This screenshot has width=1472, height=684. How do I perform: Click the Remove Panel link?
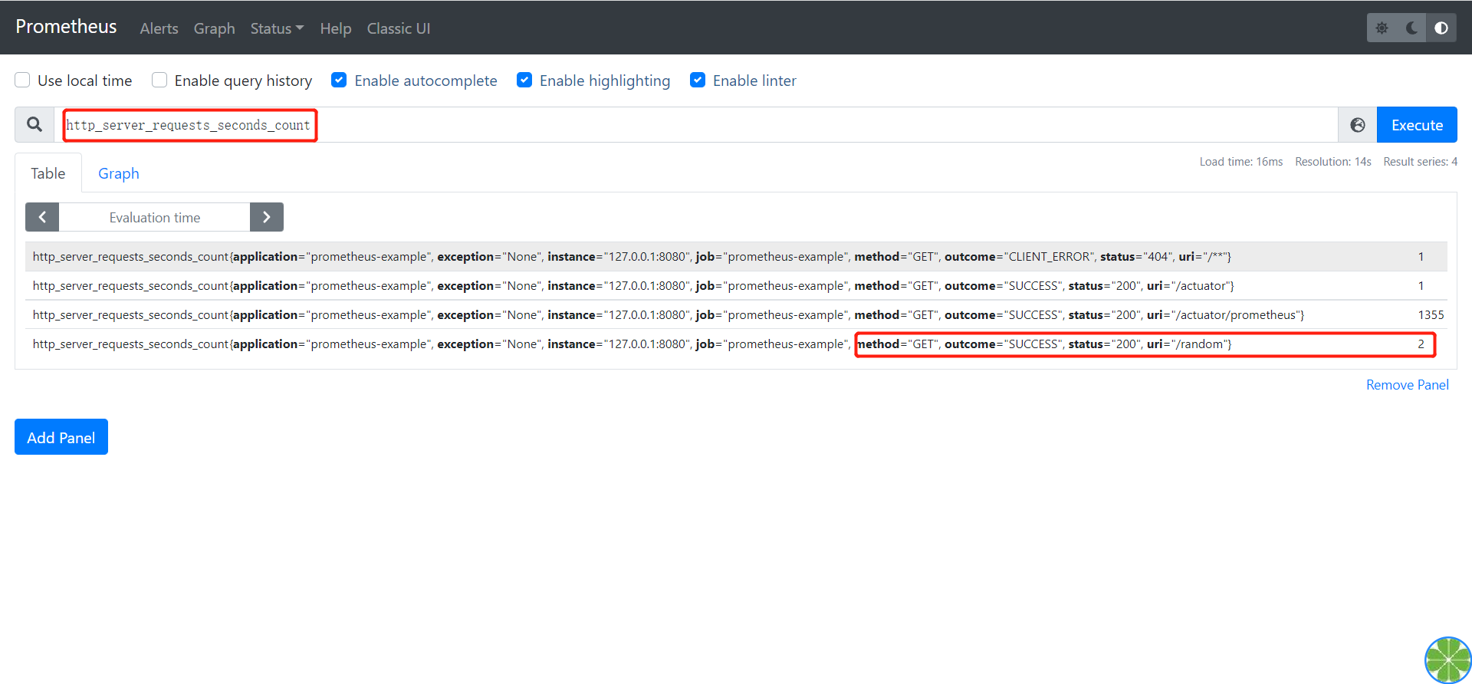click(x=1407, y=385)
